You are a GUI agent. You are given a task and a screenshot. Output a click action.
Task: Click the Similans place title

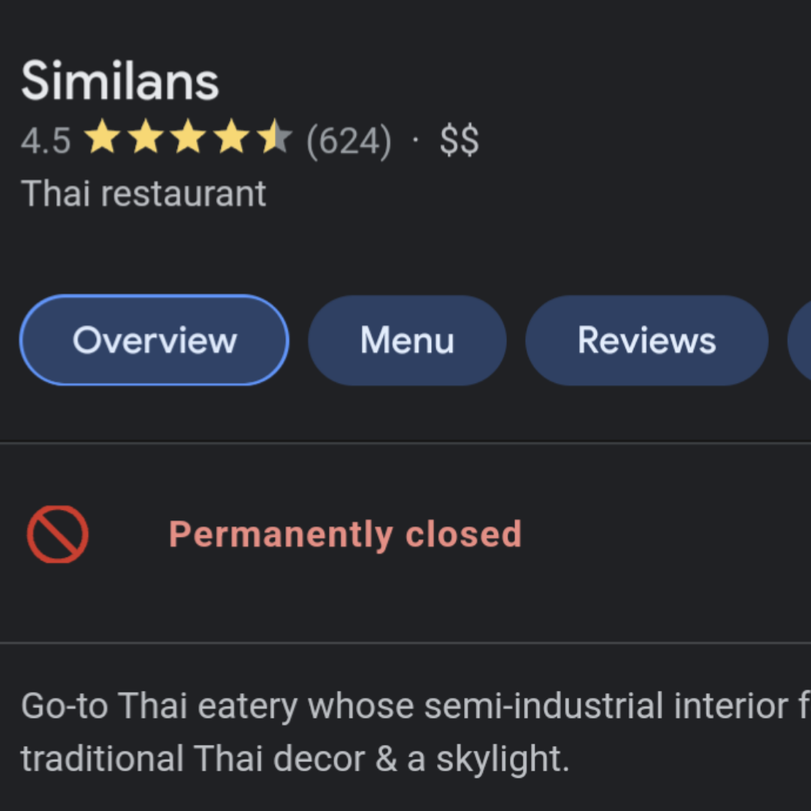(120, 81)
